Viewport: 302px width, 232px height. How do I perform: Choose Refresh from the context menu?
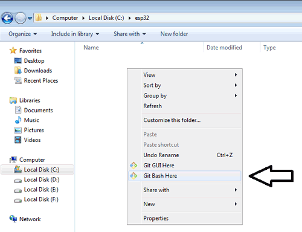point(185,106)
